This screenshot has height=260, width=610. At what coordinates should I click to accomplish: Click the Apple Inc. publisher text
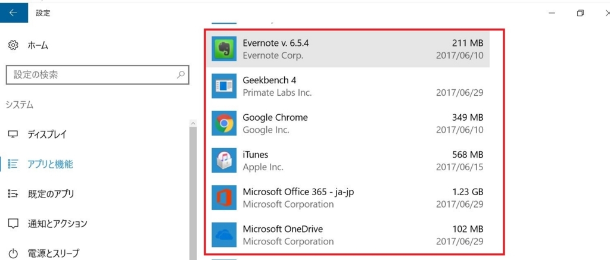tap(263, 168)
